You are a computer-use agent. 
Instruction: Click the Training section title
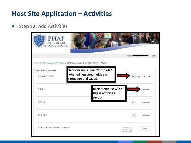pyautogui.click(x=41, y=102)
